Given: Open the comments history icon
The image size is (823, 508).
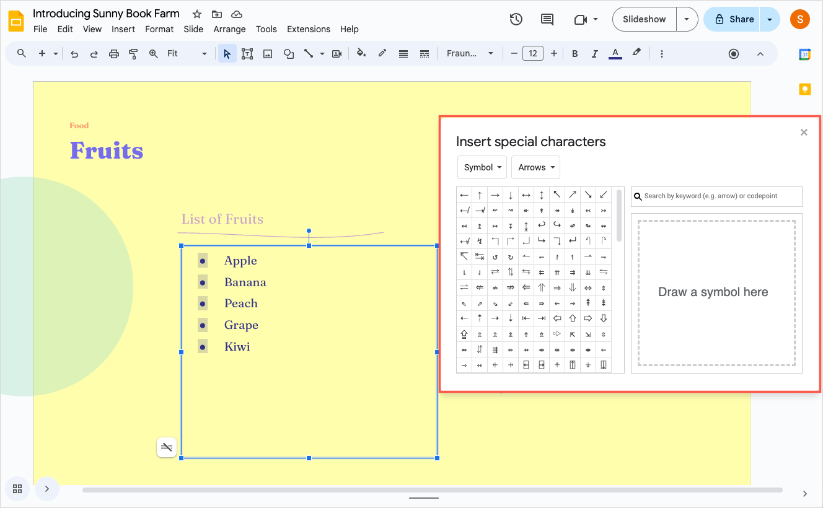Looking at the screenshot, I should [x=547, y=19].
